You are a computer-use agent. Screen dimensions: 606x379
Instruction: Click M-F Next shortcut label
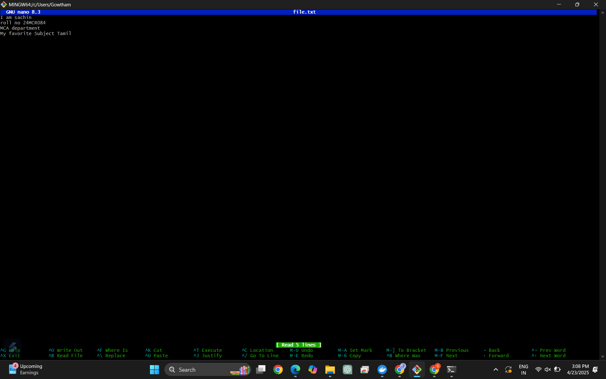(x=446, y=356)
